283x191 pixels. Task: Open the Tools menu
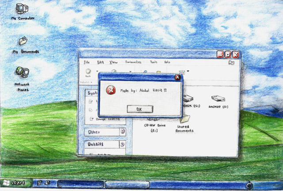pos(153,62)
